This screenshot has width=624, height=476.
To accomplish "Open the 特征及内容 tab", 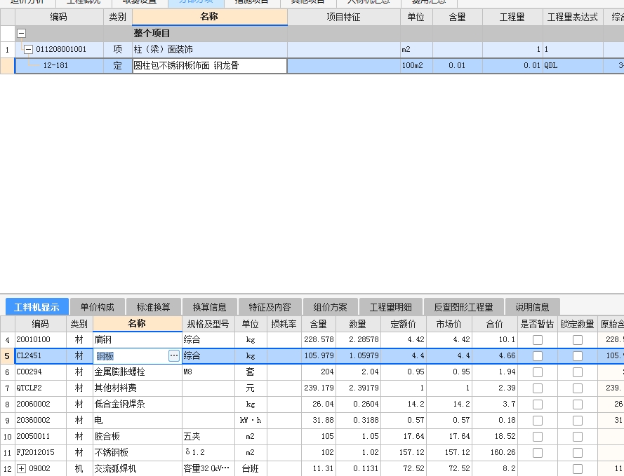I will coord(270,307).
